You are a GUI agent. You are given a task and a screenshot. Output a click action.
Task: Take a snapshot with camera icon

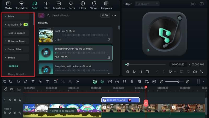188,72
